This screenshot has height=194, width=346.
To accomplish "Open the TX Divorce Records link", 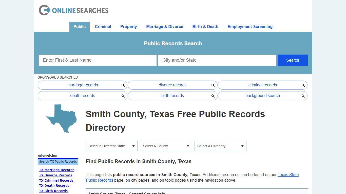I will pyautogui.click(x=55, y=175).
